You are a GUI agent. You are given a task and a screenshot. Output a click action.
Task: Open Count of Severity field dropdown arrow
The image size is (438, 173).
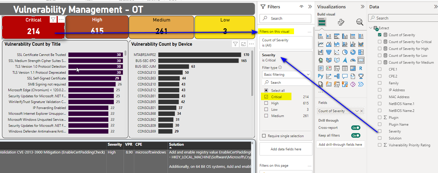[x=357, y=111]
